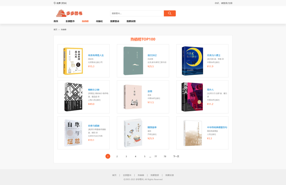Open the 全部图书 navigation tab
286x185 pixels.
click(x=70, y=21)
